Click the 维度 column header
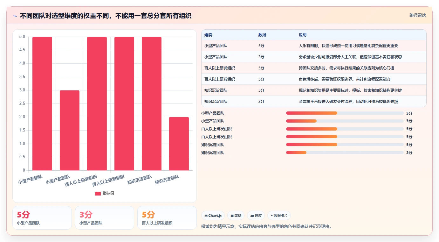This screenshot has height=242, width=439. 208,35
